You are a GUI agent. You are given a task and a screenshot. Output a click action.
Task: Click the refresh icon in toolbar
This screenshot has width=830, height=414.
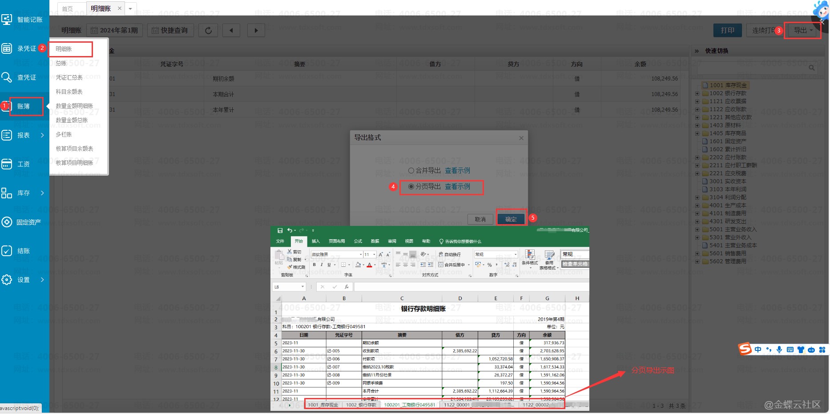click(208, 30)
